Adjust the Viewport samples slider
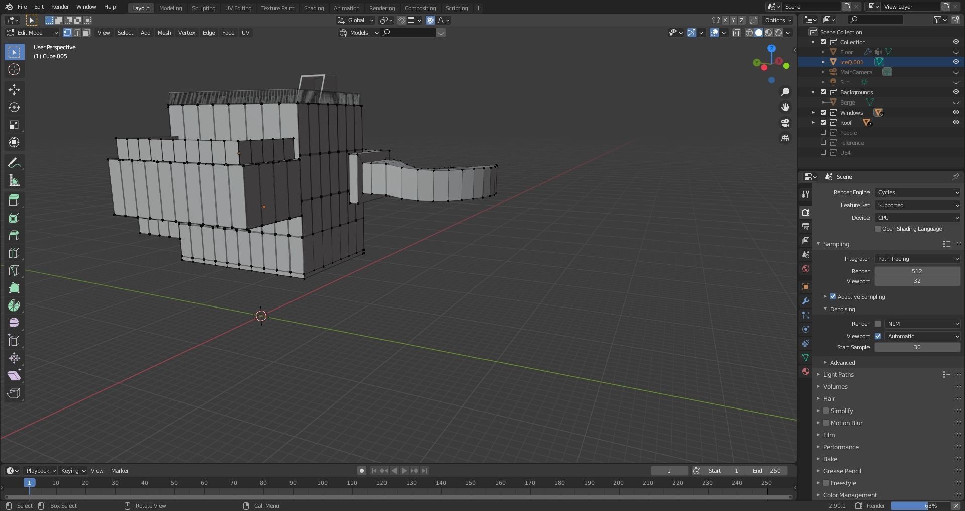The height and width of the screenshot is (511, 965). click(x=917, y=281)
